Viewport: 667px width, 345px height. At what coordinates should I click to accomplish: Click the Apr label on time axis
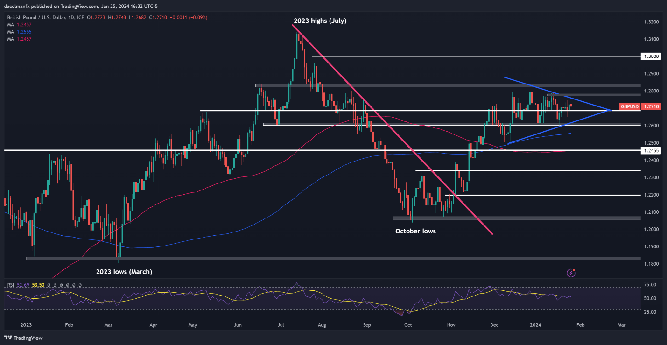pos(154,324)
